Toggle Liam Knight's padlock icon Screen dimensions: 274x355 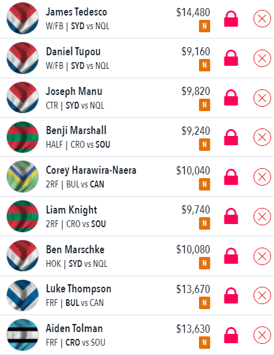coord(231,216)
